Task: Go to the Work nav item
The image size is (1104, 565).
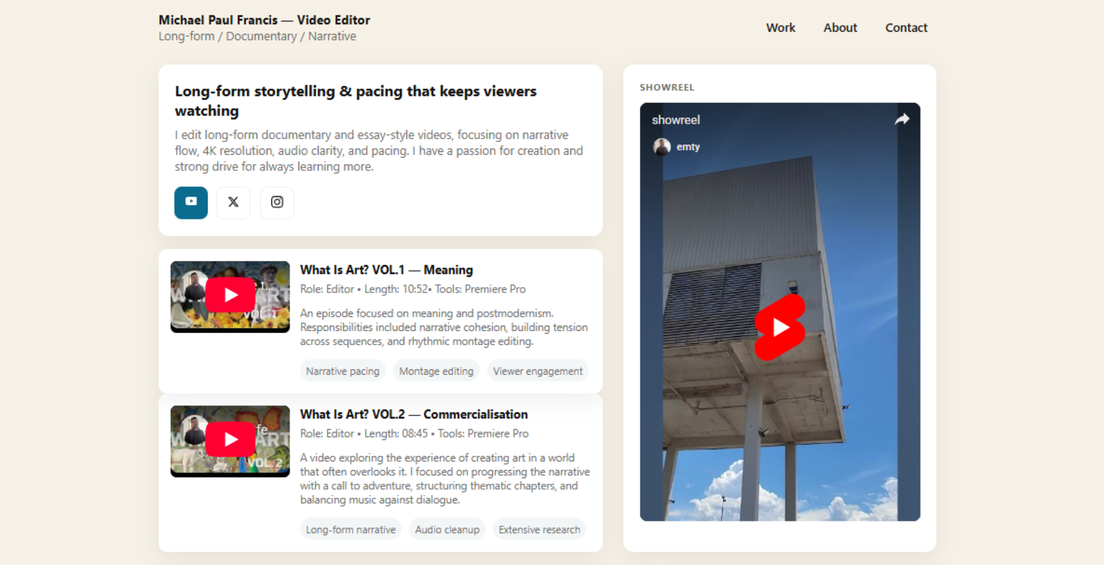Action: (x=780, y=28)
